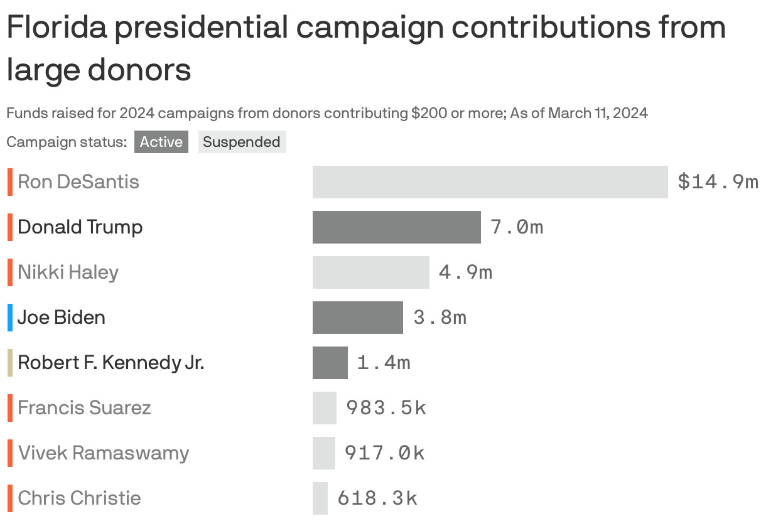This screenshot has width=766, height=521.
Task: Click the $14.9m value label
Action: tap(718, 181)
